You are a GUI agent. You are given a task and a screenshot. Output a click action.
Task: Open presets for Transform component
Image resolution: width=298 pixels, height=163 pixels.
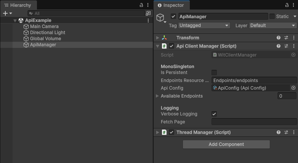click(286, 38)
